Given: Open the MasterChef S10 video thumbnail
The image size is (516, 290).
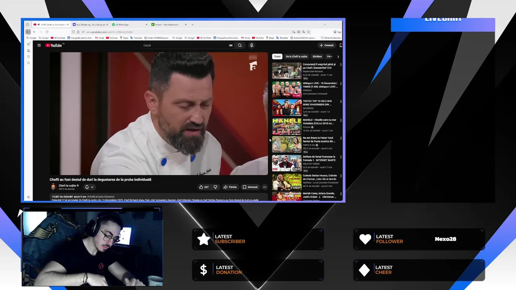Looking at the screenshot, I should click(287, 70).
